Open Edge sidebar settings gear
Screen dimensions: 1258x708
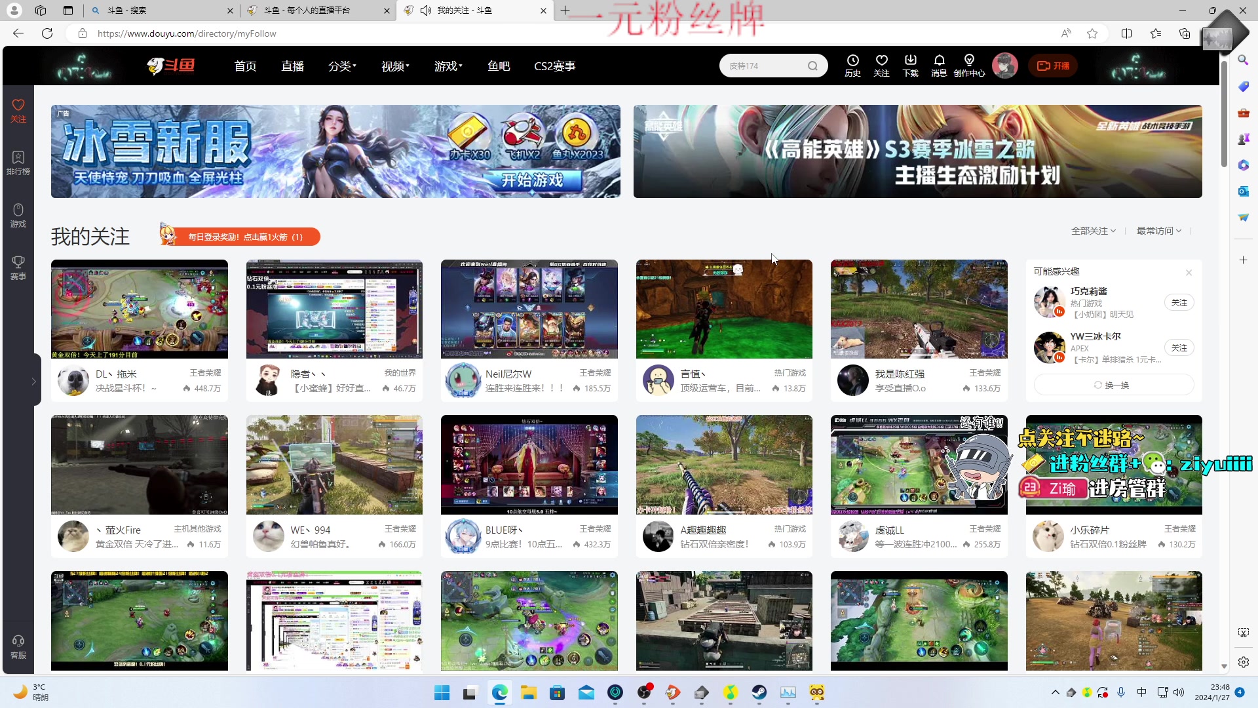[x=1243, y=662]
